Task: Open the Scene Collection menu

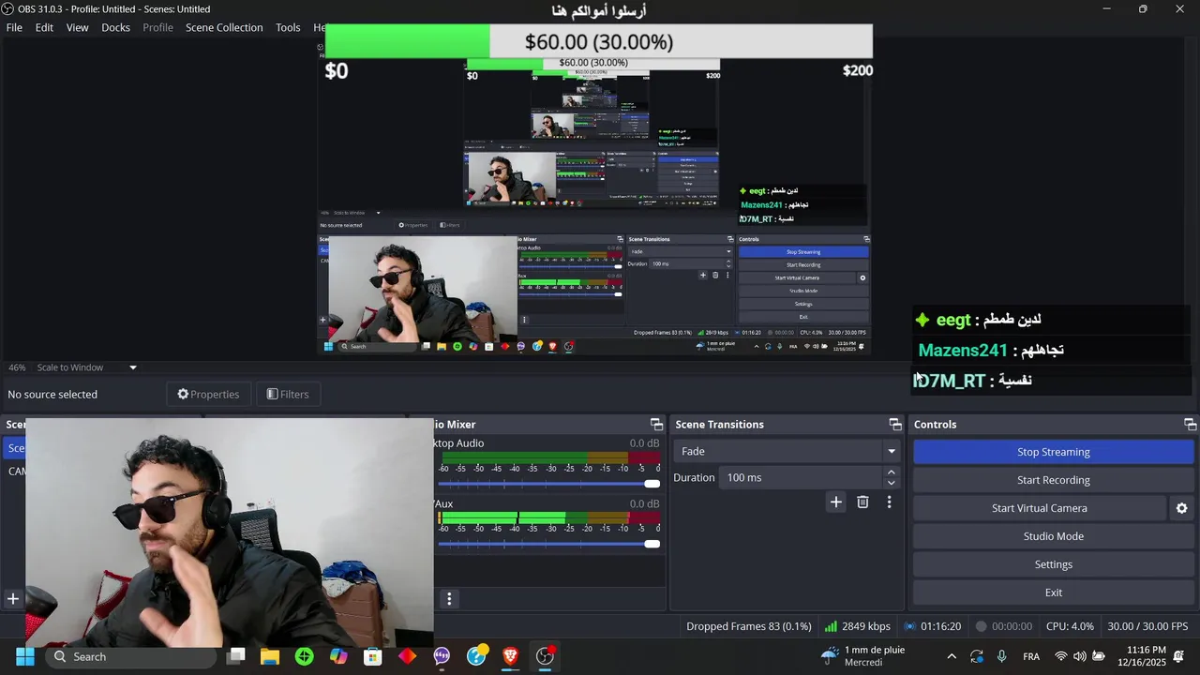Action: tap(224, 27)
